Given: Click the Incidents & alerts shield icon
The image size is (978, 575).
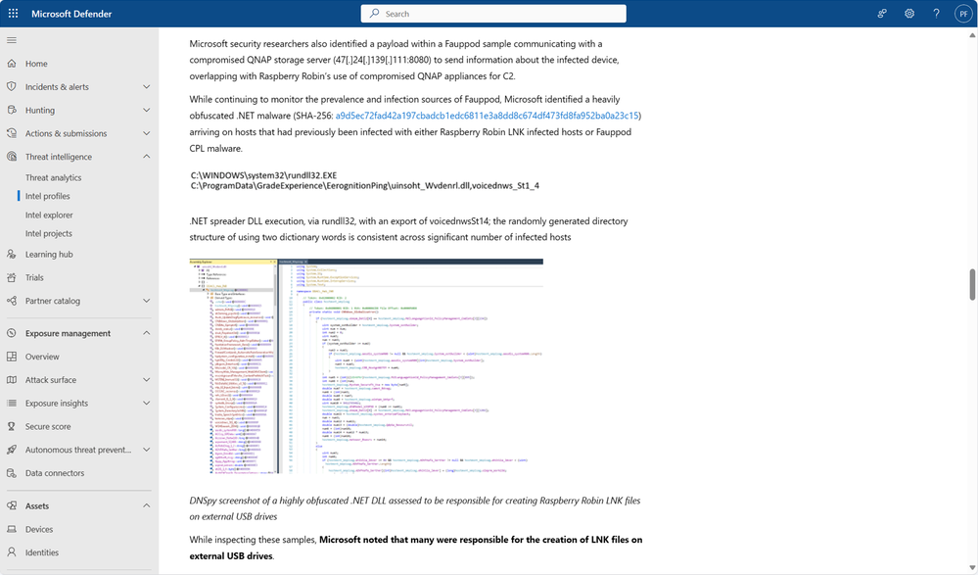Looking at the screenshot, I should point(12,87).
